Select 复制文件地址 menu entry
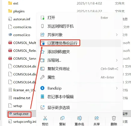The image size is (131, 126). (x=79, y=69)
